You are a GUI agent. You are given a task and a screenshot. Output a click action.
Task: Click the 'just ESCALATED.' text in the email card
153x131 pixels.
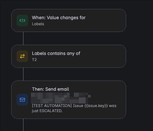point(47,111)
